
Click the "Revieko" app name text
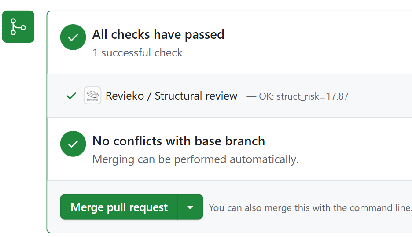click(125, 96)
